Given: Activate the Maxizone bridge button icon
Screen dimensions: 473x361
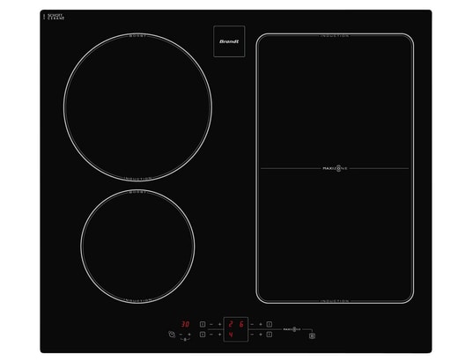Looking at the screenshot, I should pos(312,336).
